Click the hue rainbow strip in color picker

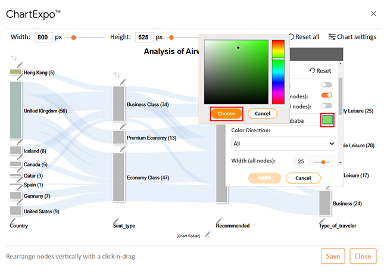click(x=278, y=72)
